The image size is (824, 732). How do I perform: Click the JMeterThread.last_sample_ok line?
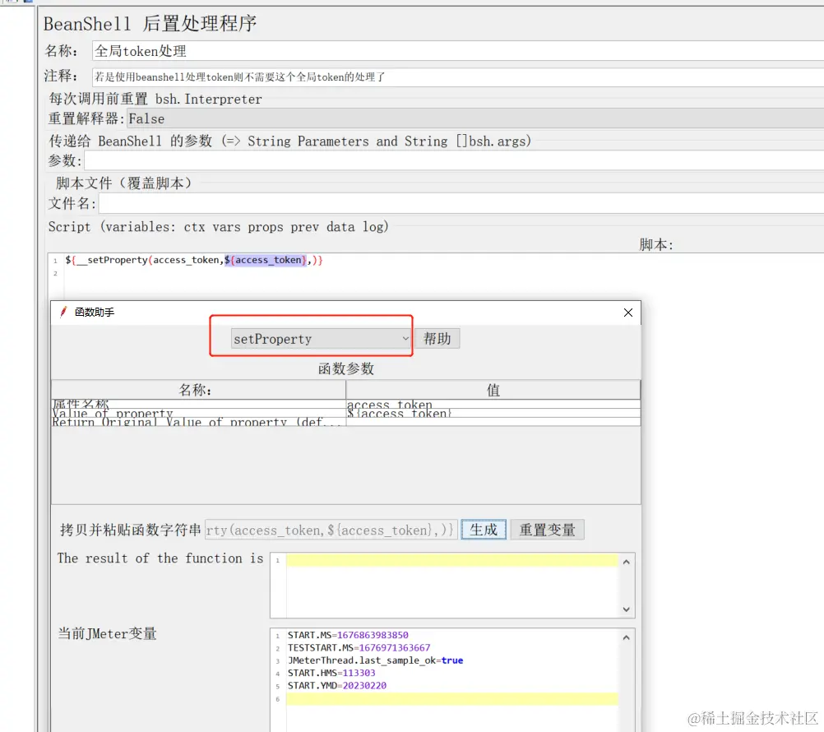[x=375, y=660]
